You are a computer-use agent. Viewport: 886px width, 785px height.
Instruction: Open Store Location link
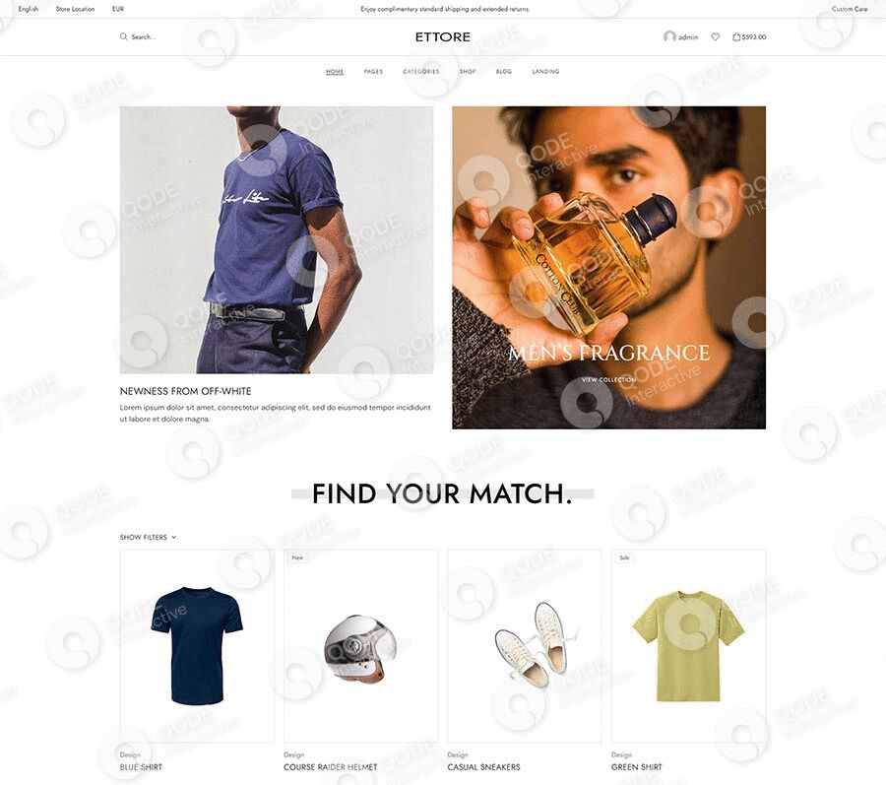tap(75, 9)
